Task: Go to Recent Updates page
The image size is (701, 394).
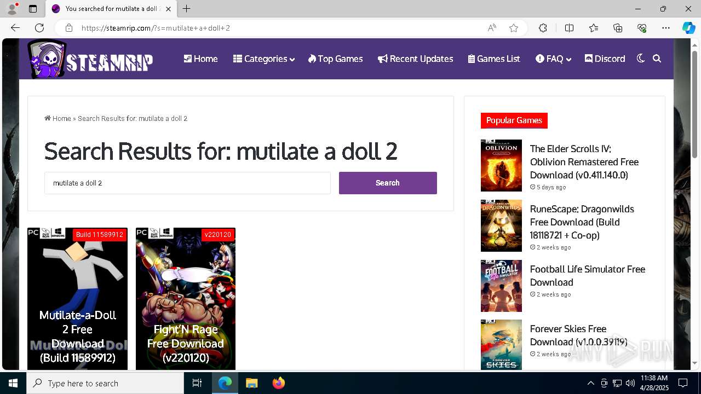Action: tap(415, 59)
